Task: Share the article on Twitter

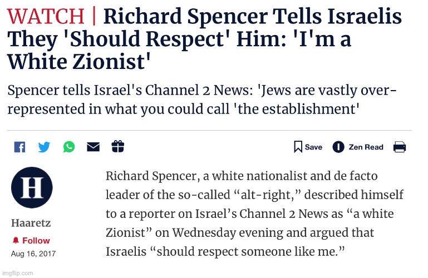Action: coord(44,147)
